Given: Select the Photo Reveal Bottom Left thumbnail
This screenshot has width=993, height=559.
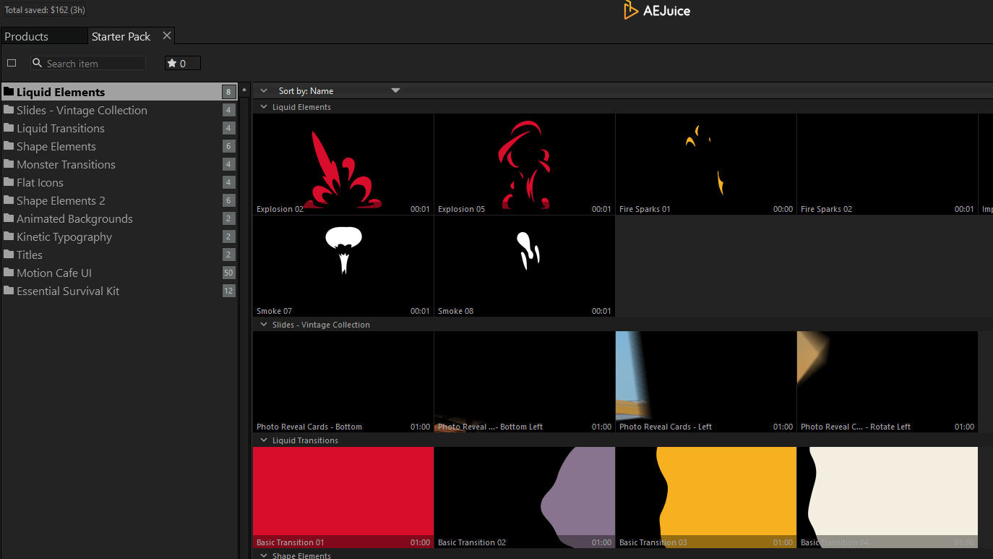Looking at the screenshot, I should 525,382.
